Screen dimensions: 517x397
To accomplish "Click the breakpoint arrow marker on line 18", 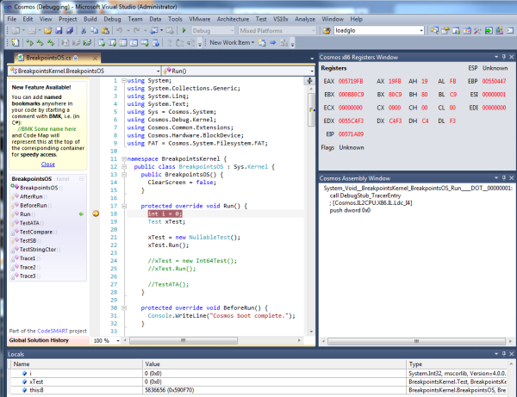I will pyautogui.click(x=96, y=214).
